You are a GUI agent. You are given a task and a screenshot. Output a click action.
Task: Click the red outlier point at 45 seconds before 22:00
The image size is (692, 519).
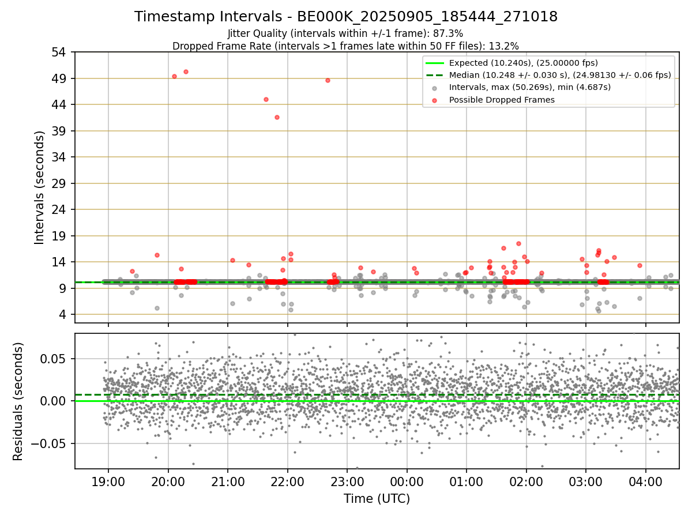click(x=266, y=99)
